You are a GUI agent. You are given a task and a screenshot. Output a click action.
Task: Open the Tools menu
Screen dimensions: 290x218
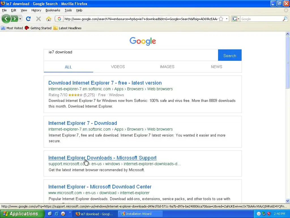(68, 10)
